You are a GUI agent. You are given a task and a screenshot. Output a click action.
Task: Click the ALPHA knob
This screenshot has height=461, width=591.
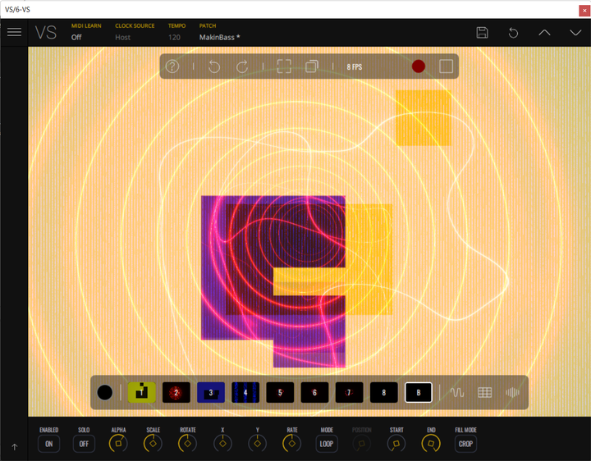[x=118, y=444]
